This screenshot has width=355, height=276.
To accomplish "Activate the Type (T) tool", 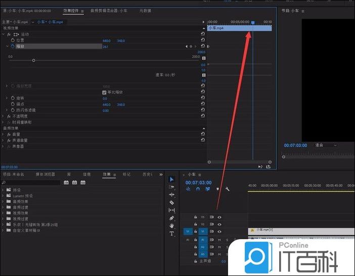I will tap(171, 234).
